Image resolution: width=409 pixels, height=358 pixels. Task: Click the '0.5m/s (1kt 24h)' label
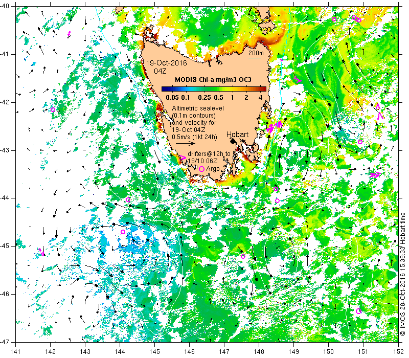pos(194,137)
